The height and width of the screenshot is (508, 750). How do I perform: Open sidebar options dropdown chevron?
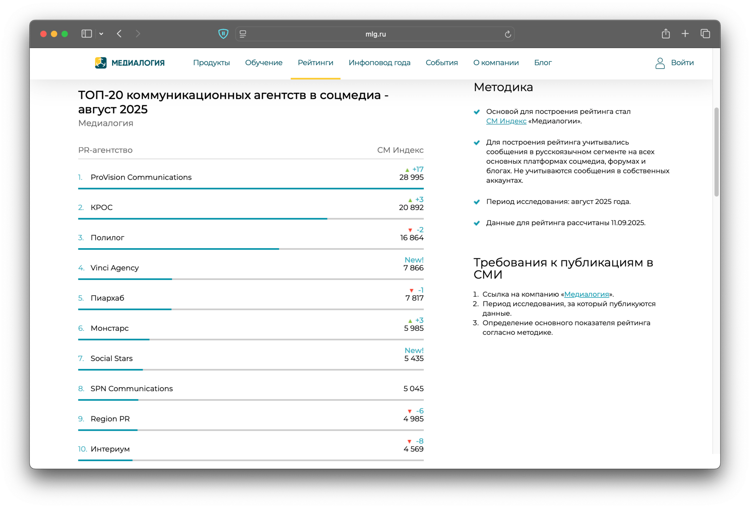click(101, 34)
